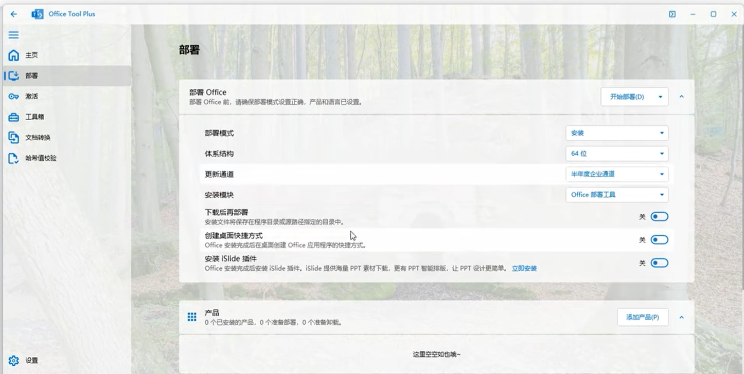Click the 哈希值校验 file check icon
Screen dimensions: 744x374
tap(14, 158)
